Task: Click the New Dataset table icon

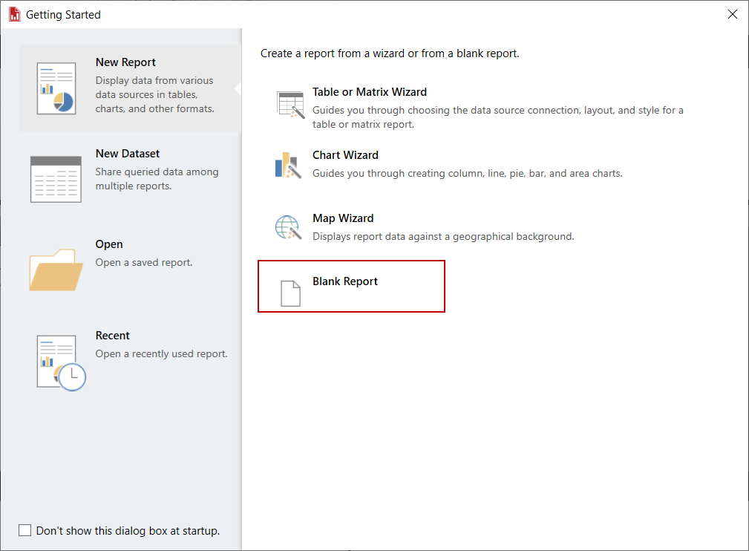Action: pos(56,179)
